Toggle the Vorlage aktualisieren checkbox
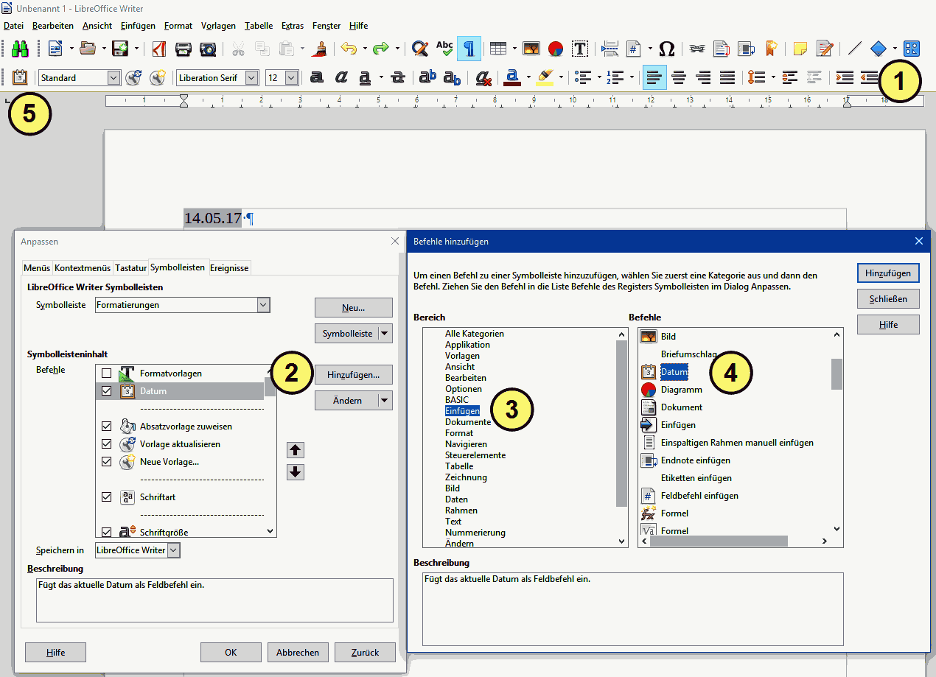 coord(107,444)
